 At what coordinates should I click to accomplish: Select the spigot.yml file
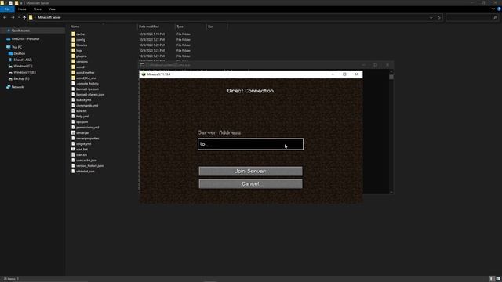tap(83, 144)
